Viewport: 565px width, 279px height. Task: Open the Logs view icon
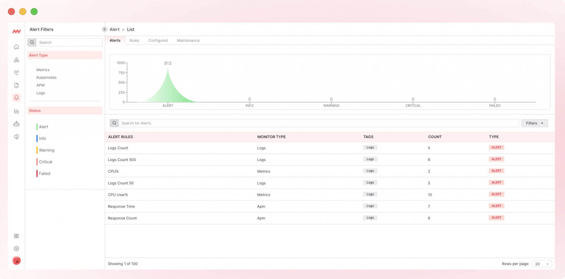point(17,72)
